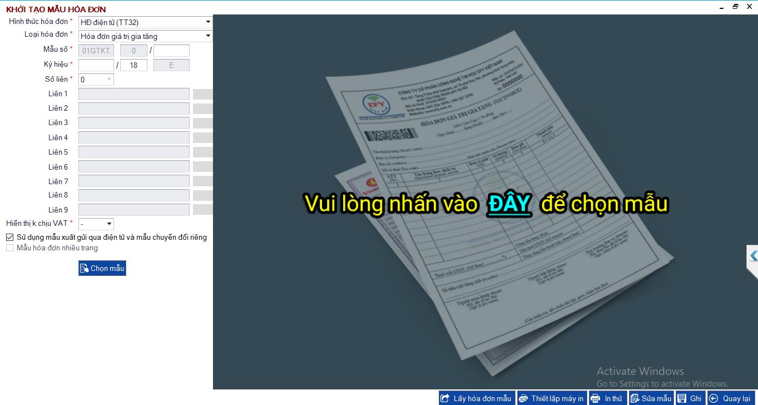Toggle 'Sử dụng mẫu xuất gửi qua điện tử' checkbox

(10, 237)
